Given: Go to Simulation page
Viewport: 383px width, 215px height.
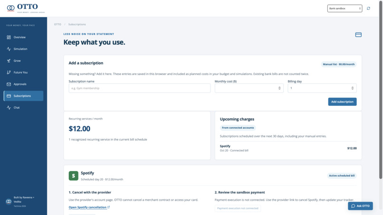Looking at the screenshot, I should click(23, 49).
